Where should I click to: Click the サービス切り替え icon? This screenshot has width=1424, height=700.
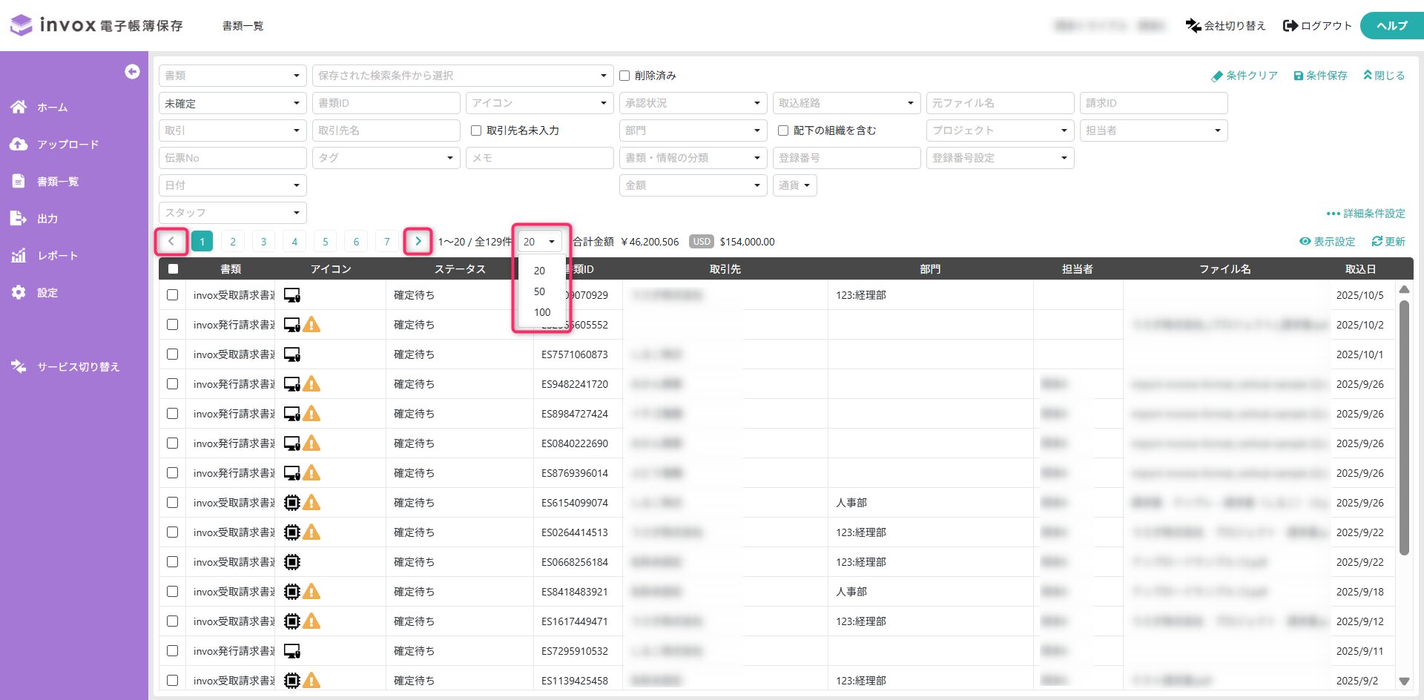pos(19,366)
